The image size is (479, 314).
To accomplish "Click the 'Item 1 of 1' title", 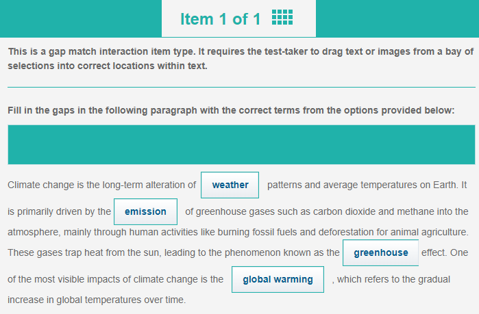I will pyautogui.click(x=220, y=19).
